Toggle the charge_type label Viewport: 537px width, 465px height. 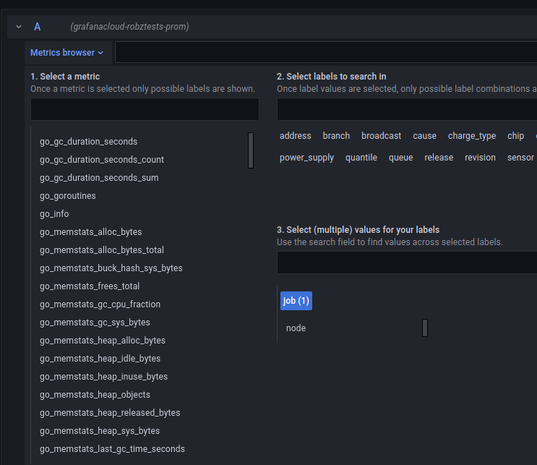tap(472, 136)
